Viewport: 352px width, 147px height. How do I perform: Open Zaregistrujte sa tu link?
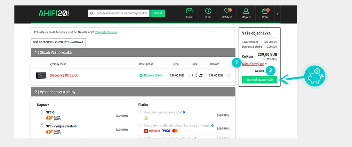coord(106,32)
